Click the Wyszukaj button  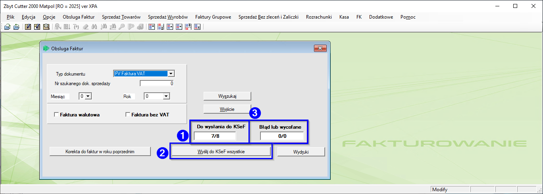pyautogui.click(x=227, y=96)
